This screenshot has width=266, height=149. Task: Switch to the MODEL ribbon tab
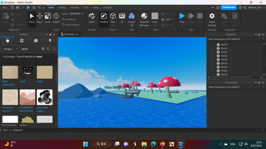coord(62,8)
